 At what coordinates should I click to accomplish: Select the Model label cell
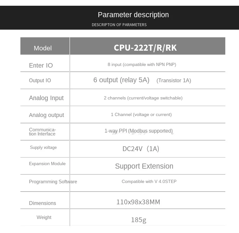coord(43,48)
